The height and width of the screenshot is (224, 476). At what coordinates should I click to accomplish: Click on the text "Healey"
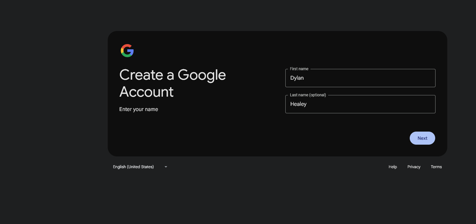(298, 104)
